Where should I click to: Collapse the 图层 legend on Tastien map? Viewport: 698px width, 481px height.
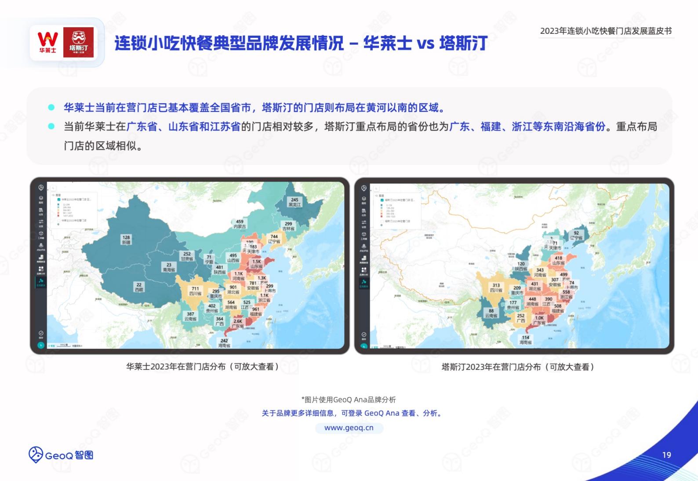[x=376, y=196]
